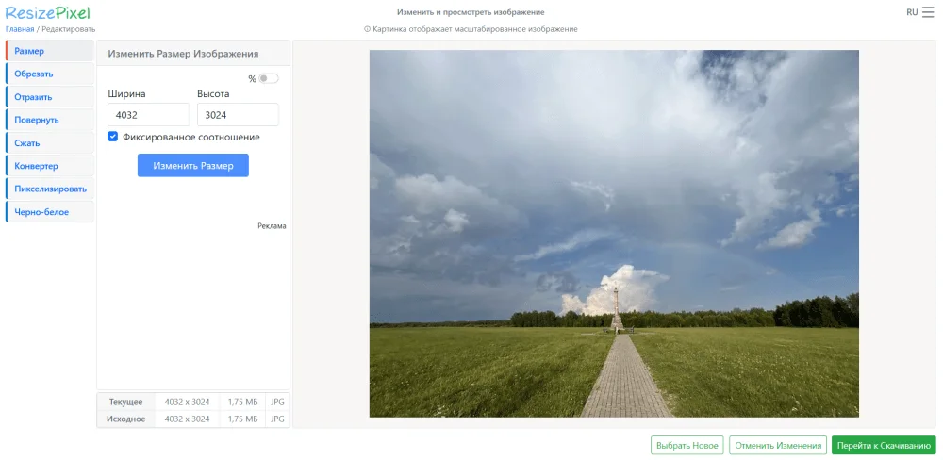
Task: Open the RU language selector
Action: [912, 12]
